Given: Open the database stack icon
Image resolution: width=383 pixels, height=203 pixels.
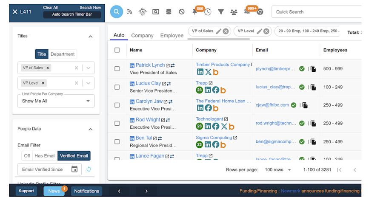Looking at the screenshot, I should click(169, 12).
